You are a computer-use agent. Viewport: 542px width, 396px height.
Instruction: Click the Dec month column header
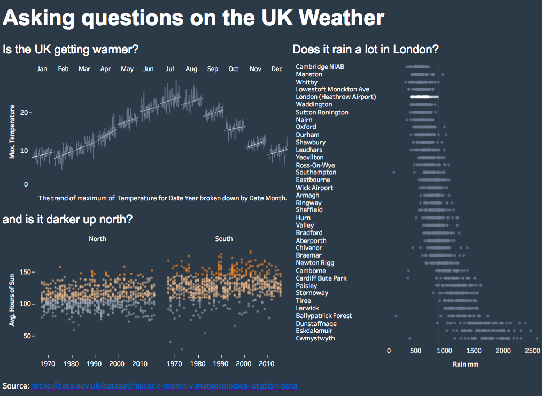tap(276, 69)
